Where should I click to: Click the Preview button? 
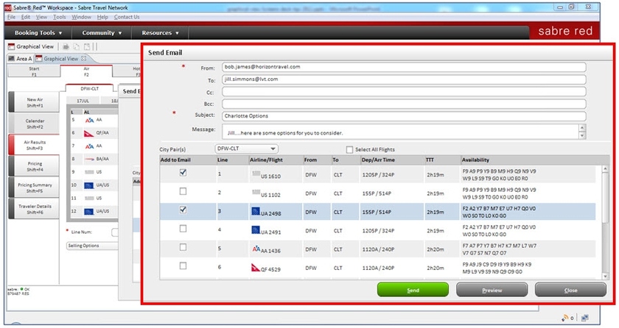tap(492, 290)
